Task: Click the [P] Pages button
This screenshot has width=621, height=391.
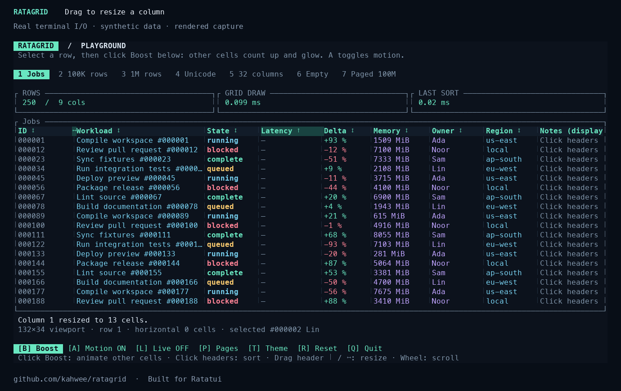Action: (218, 348)
